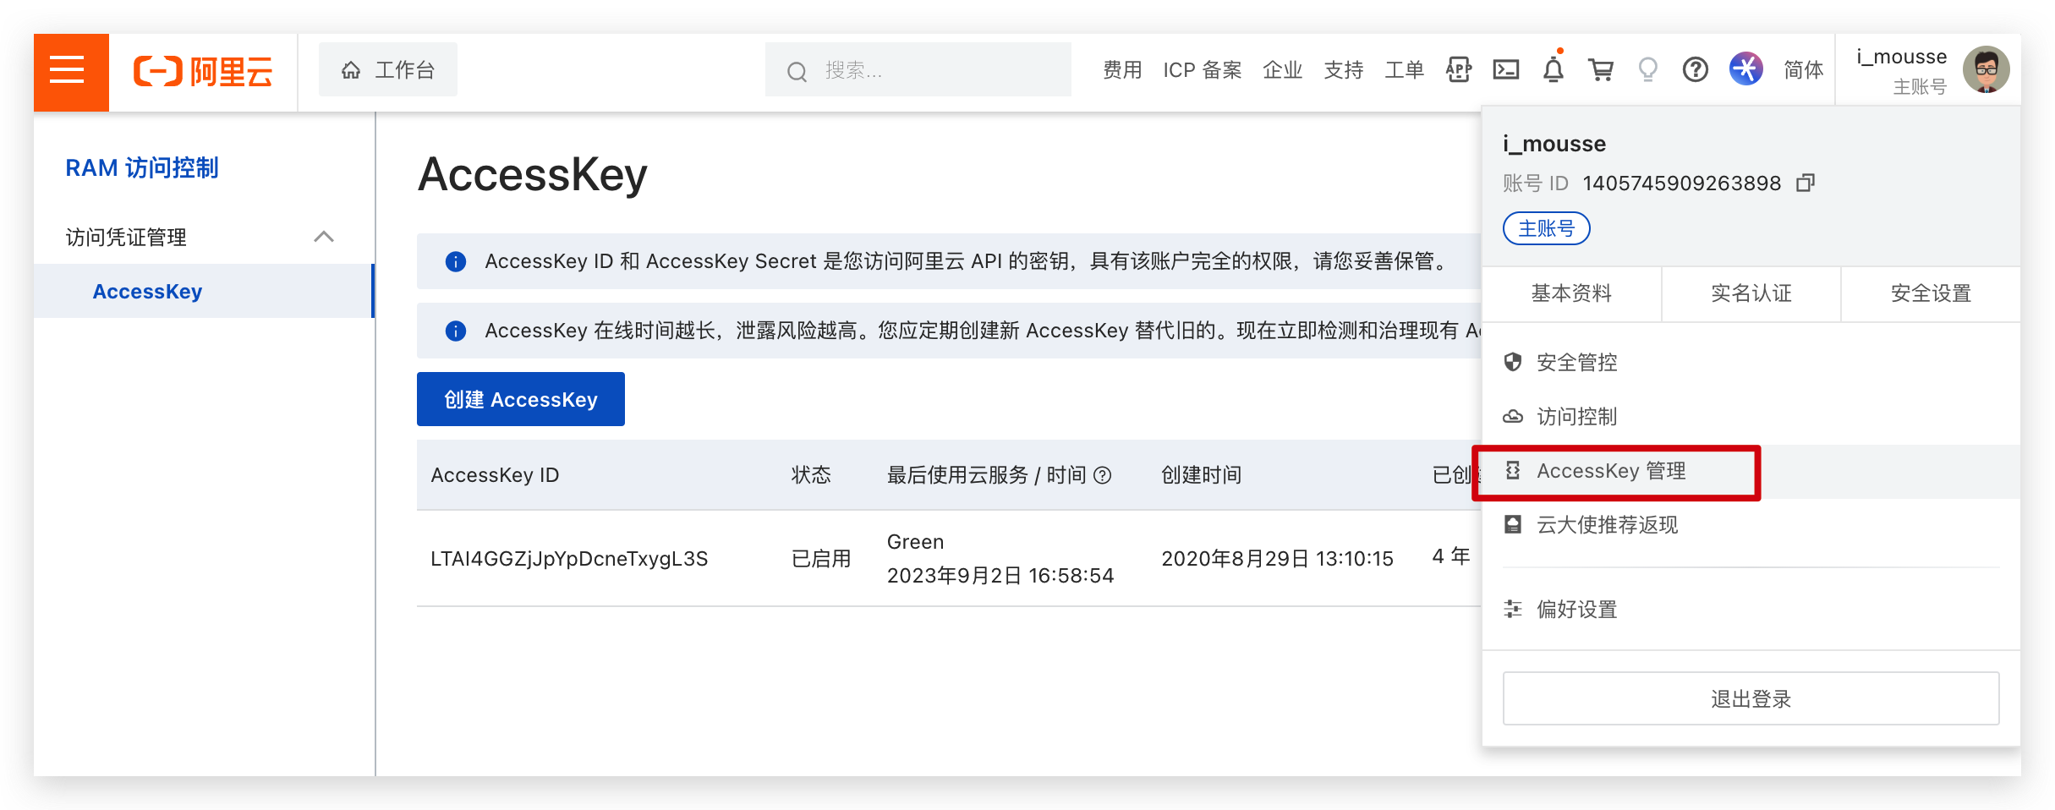
Task: Click the RAM 访问控制 sidebar title
Action: (142, 167)
